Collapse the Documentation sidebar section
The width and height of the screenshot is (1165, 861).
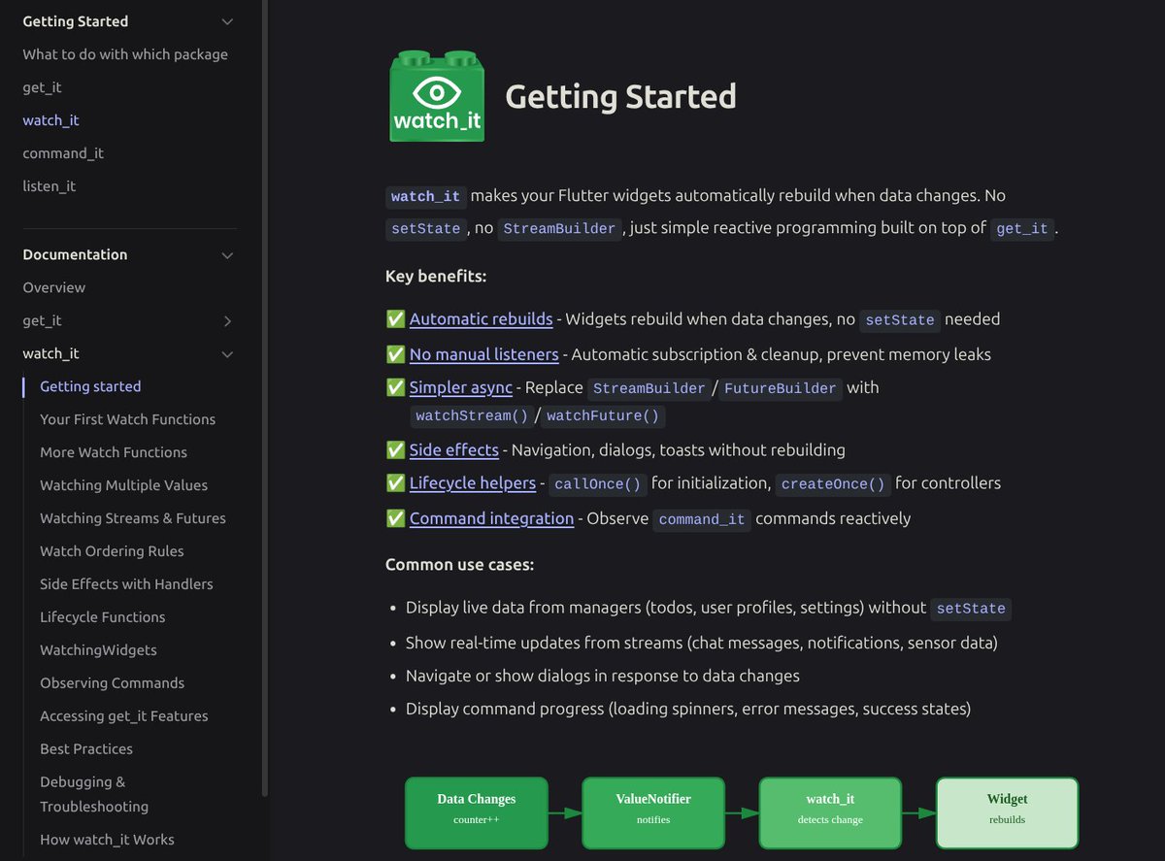tap(226, 254)
